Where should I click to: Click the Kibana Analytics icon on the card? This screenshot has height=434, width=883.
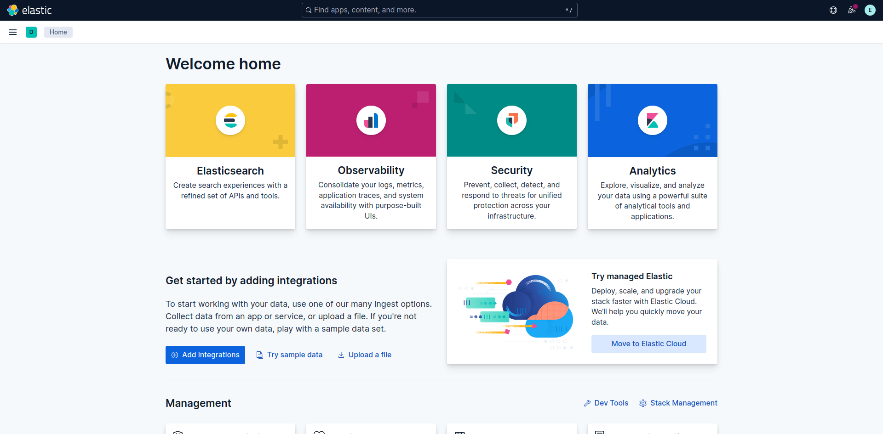point(653,120)
